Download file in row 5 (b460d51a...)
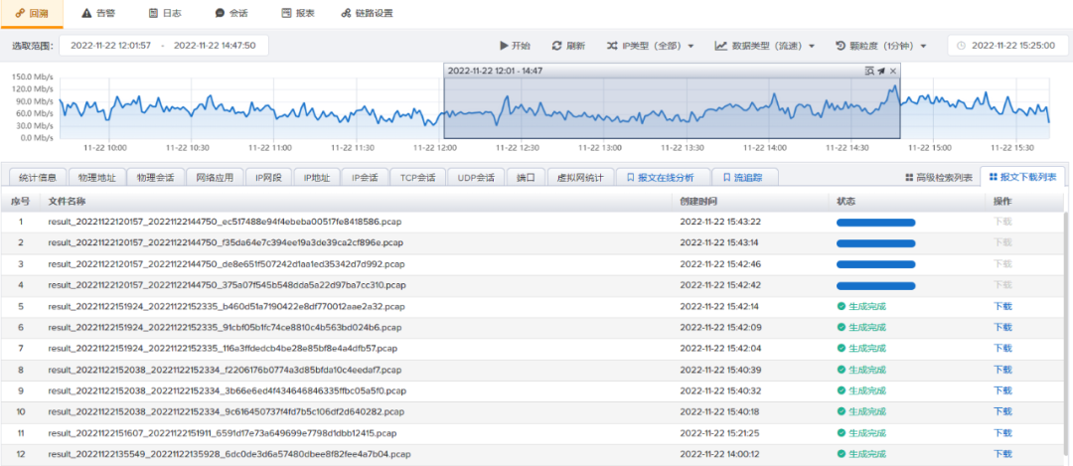Image resolution: width=1073 pixels, height=466 pixels. coord(1002,306)
